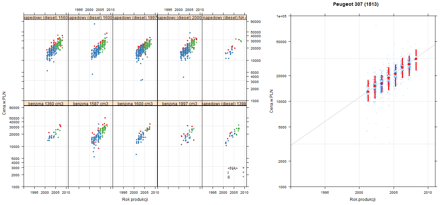Select the "napedowy (diesel) NA" panel strip
Image resolution: width=445 pixels, height=205 pixels.
point(224,17)
